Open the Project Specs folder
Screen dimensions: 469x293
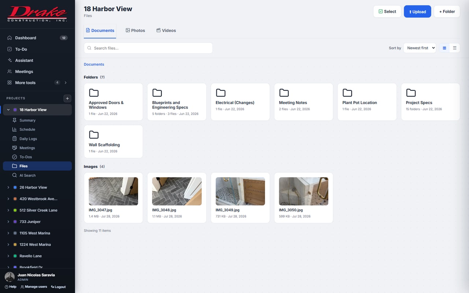[431, 102]
